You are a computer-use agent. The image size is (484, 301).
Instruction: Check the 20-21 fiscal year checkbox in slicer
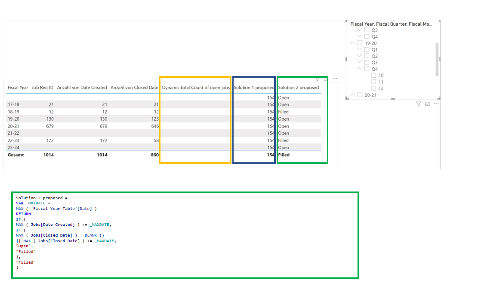(x=360, y=95)
